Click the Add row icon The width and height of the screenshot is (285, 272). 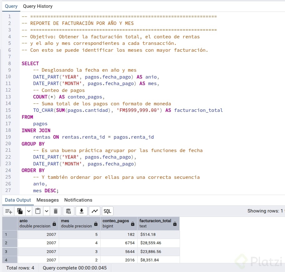9,211
